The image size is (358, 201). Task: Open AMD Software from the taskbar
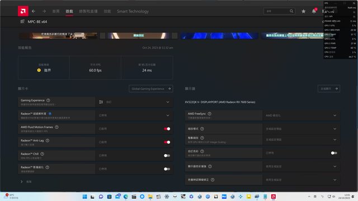[274, 197]
